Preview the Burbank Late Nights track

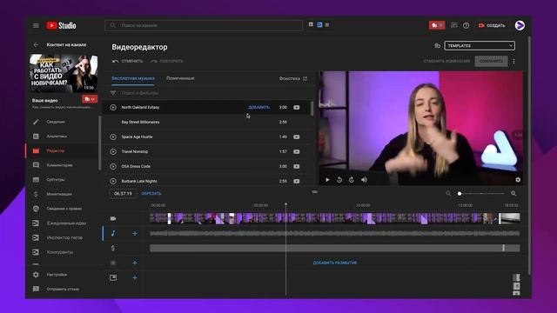pos(113,181)
